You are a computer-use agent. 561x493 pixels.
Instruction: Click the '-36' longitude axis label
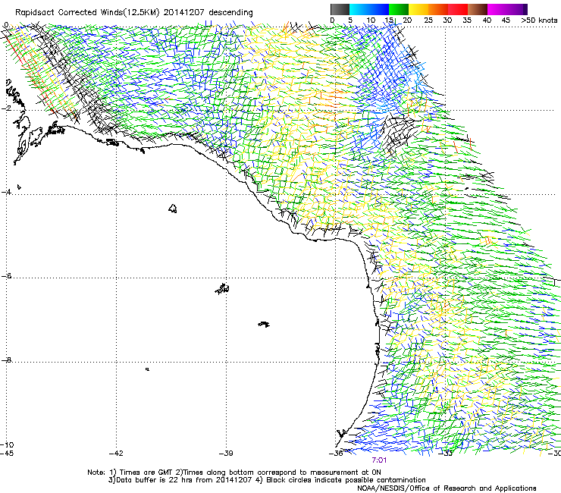pyautogui.click(x=336, y=454)
